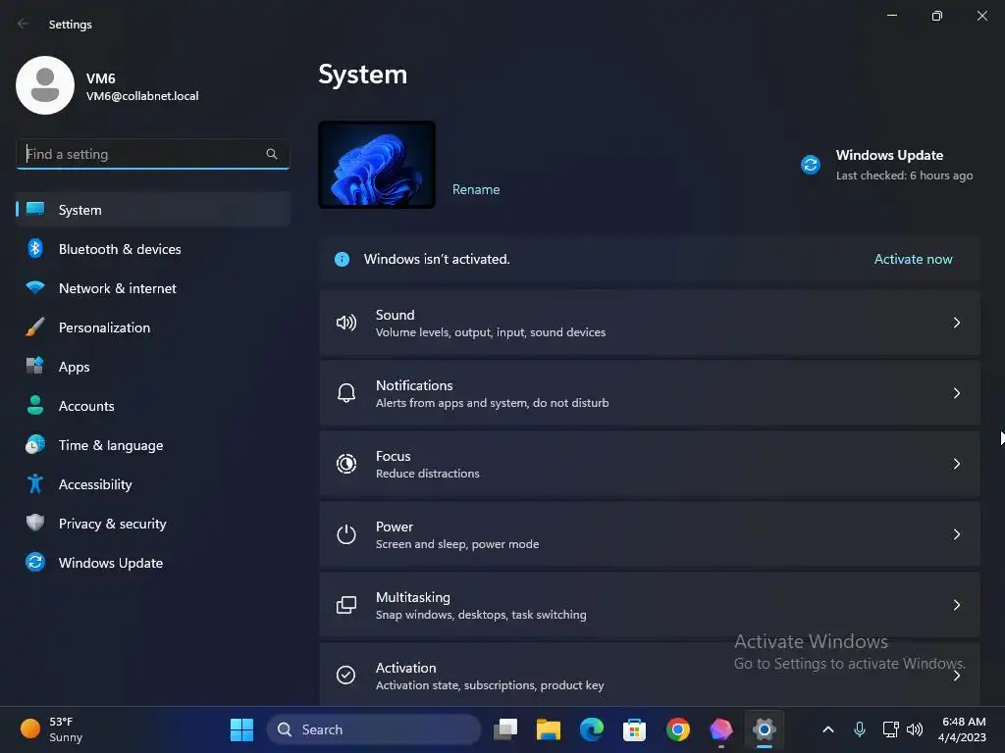This screenshot has height=753, width=1005.
Task: Click the Bluetooth icon in sidebar
Action: (35, 248)
